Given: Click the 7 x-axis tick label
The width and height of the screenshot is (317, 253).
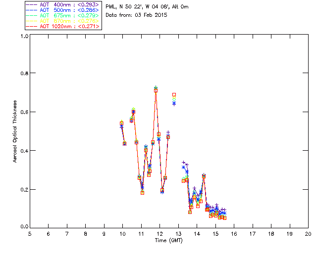Looking at the screenshot, I should [x=67, y=234].
